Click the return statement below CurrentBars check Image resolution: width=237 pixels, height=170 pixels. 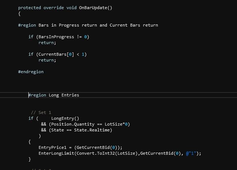pyautogui.click(x=47, y=60)
